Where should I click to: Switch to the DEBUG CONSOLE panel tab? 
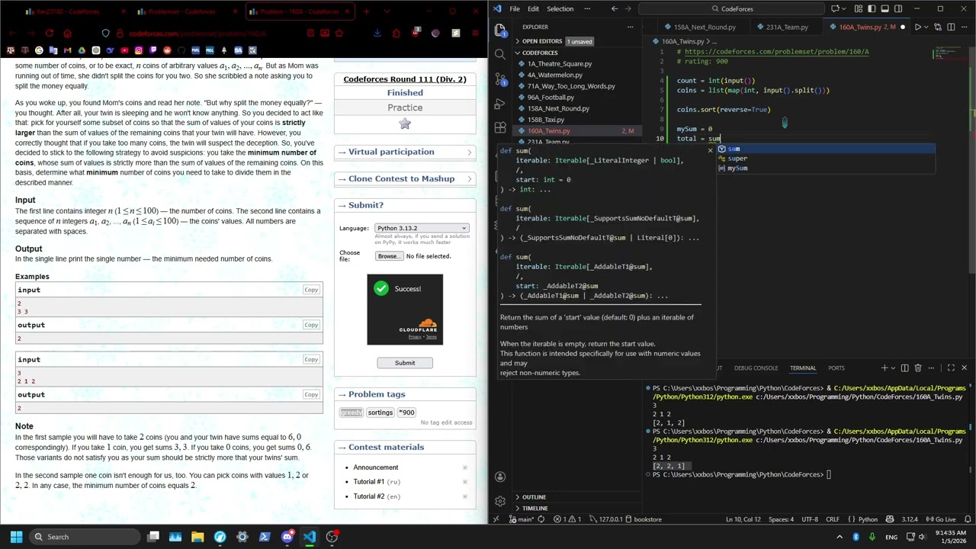point(756,368)
